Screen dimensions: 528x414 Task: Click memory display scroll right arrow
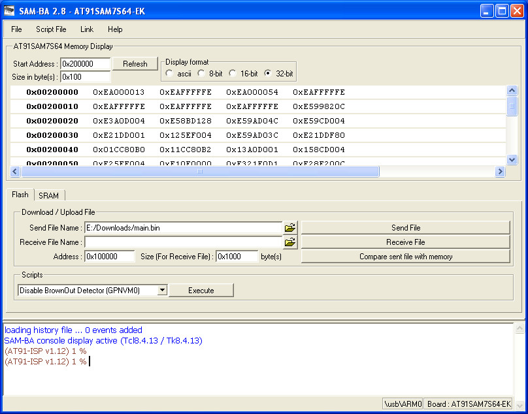(x=500, y=171)
